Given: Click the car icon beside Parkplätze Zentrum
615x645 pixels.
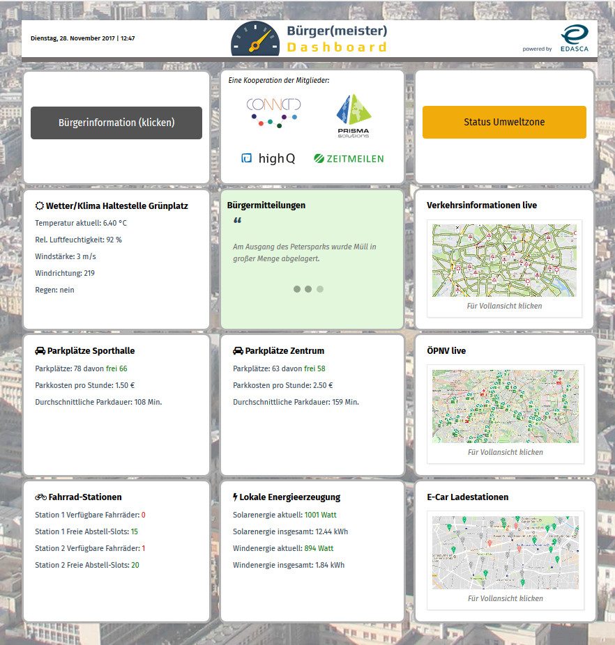Looking at the screenshot, I should 238,351.
